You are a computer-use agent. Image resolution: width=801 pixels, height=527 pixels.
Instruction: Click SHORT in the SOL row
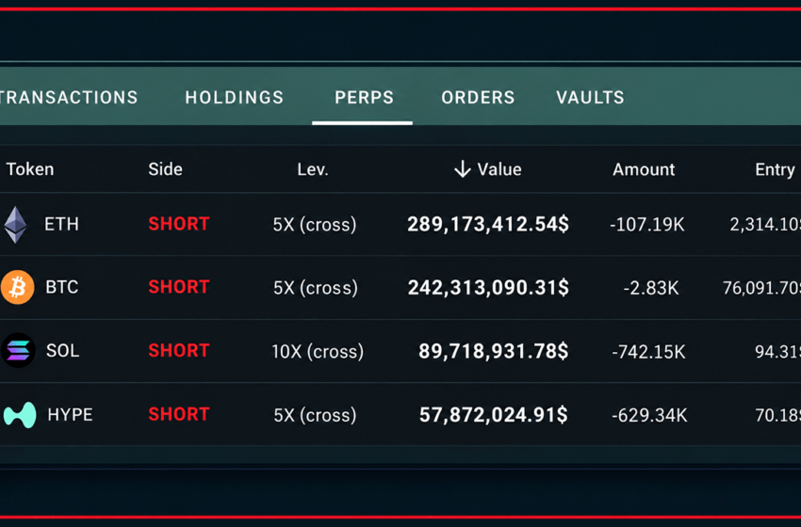tap(179, 350)
